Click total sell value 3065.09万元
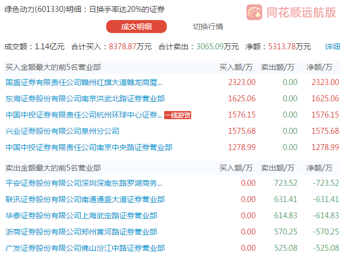The image size is (345, 260). pyautogui.click(x=217, y=47)
